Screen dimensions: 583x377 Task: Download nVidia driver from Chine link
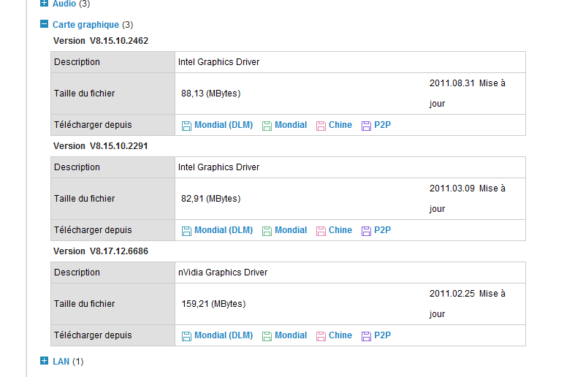(x=340, y=335)
